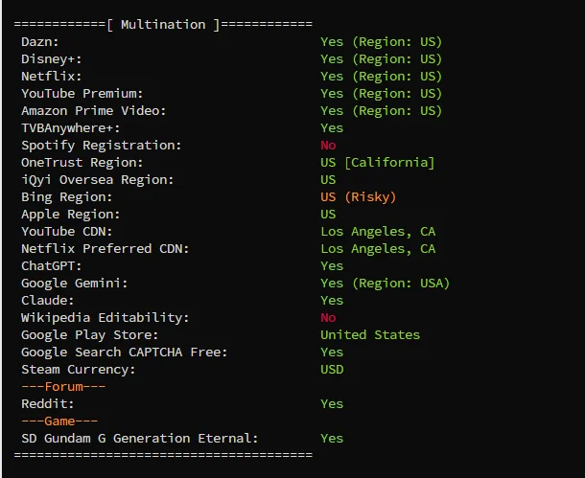The height and width of the screenshot is (478, 585).
Task: Click the YouTube CDN Los Angeles value
Action: (378, 232)
